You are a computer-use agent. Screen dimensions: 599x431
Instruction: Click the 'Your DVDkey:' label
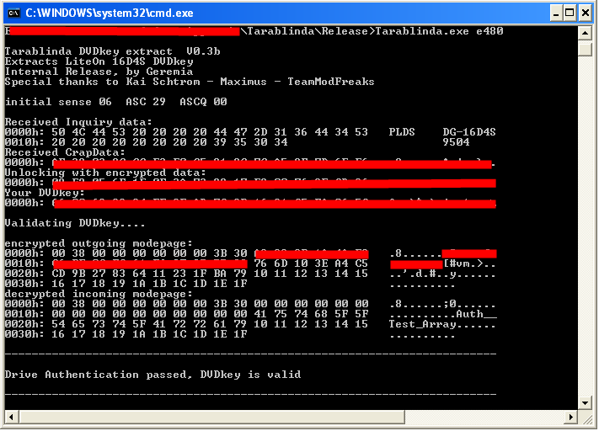[45, 193]
